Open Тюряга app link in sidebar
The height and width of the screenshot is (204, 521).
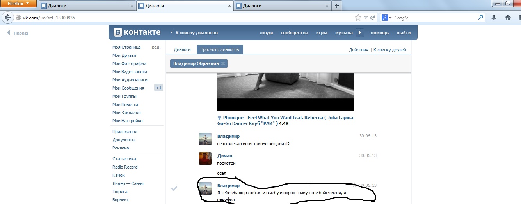[120, 192]
